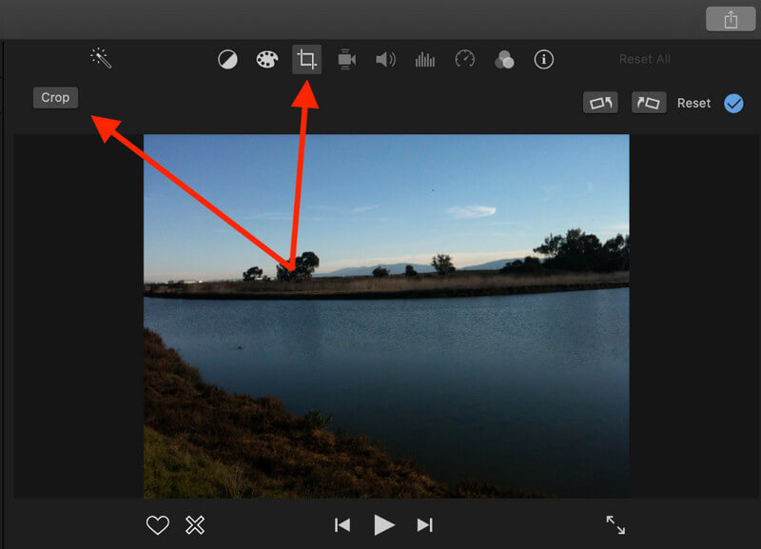The image size is (761, 549).
Task: Rotate the clip clockwise
Action: point(649,103)
